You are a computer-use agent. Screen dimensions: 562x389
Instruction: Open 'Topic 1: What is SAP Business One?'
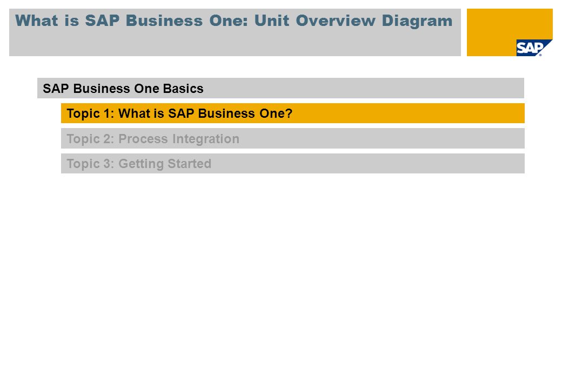293,113
